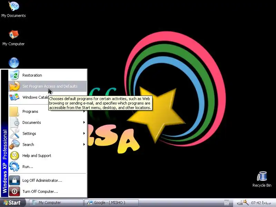
Task: Open the My Documents desktop icon
Action: pyautogui.click(x=13, y=9)
